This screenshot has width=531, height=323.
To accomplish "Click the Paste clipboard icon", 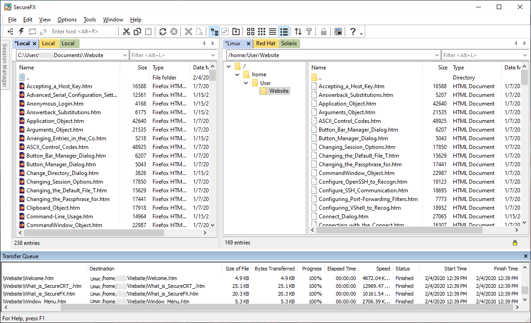I will pyautogui.click(x=148, y=32).
